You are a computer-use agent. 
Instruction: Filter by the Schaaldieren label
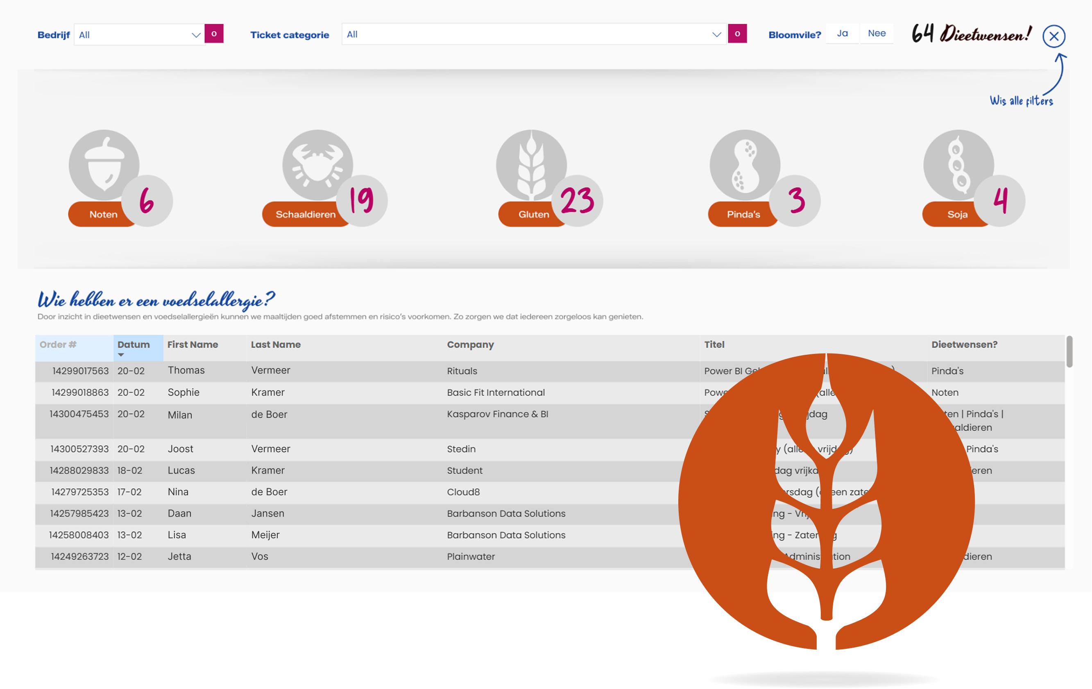(306, 214)
